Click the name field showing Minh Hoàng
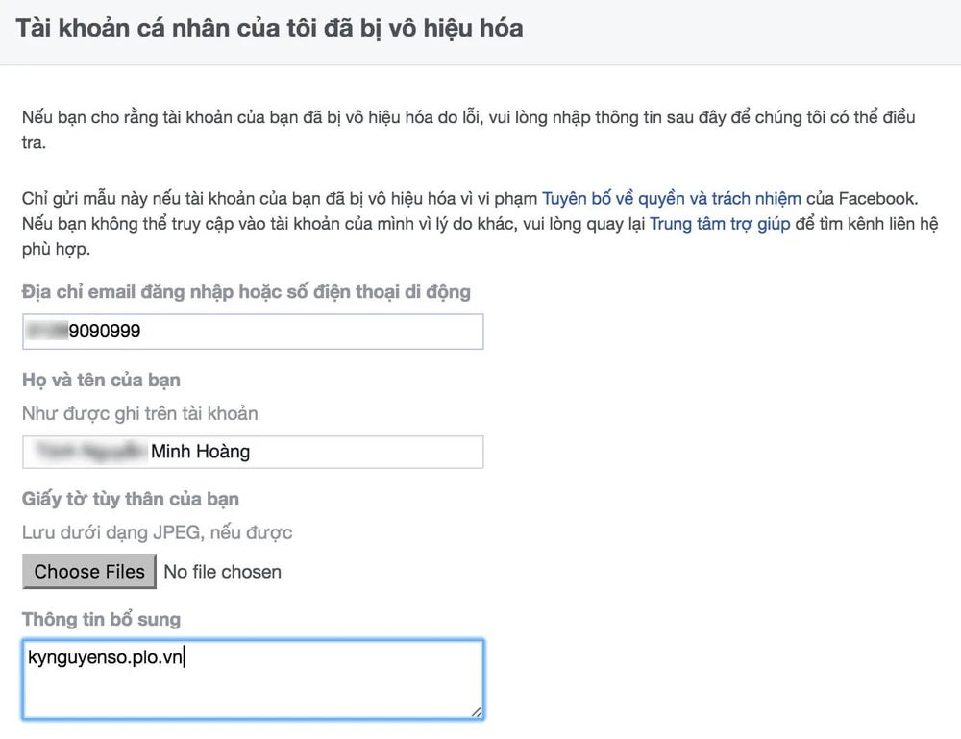Screen dimensions: 961x739 (253, 452)
